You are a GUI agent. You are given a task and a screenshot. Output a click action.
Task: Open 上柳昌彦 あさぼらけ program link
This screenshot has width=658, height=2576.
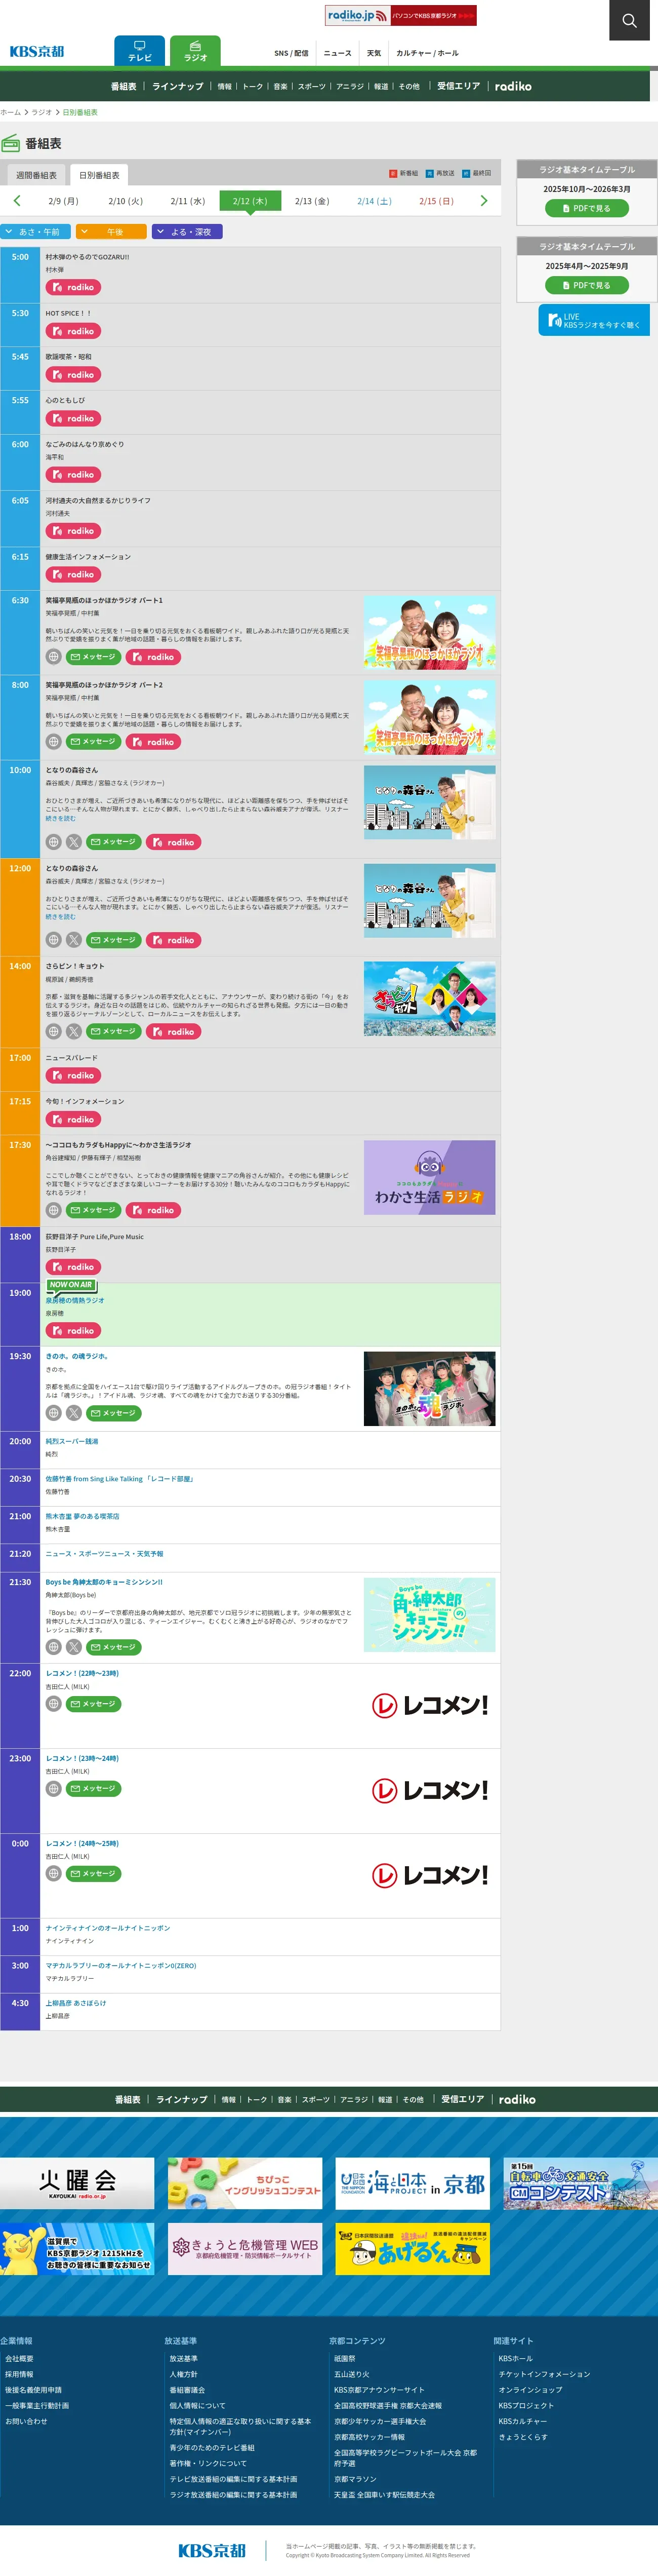(x=76, y=2003)
